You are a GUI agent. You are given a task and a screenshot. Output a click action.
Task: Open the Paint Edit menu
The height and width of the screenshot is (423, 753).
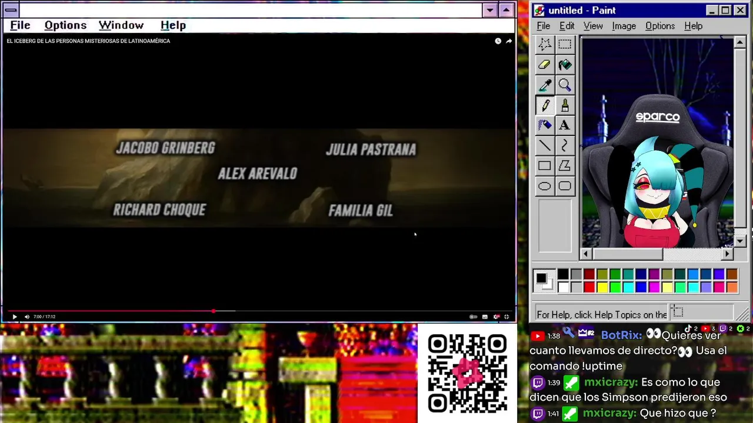(x=567, y=26)
